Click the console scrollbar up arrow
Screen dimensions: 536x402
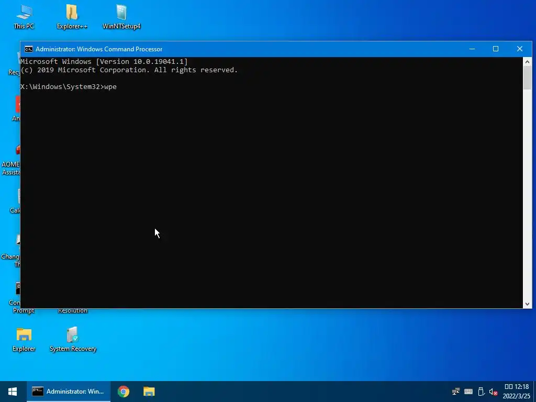tap(527, 62)
